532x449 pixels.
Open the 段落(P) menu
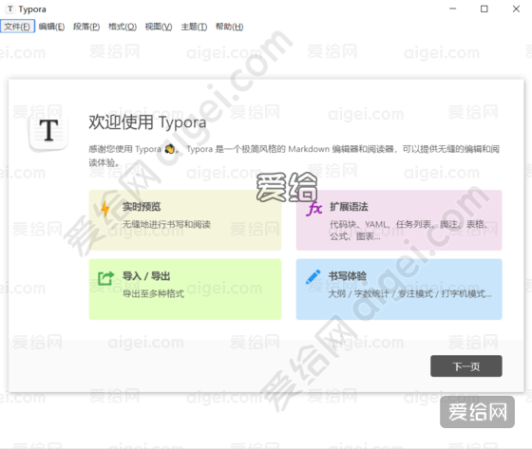(86, 27)
